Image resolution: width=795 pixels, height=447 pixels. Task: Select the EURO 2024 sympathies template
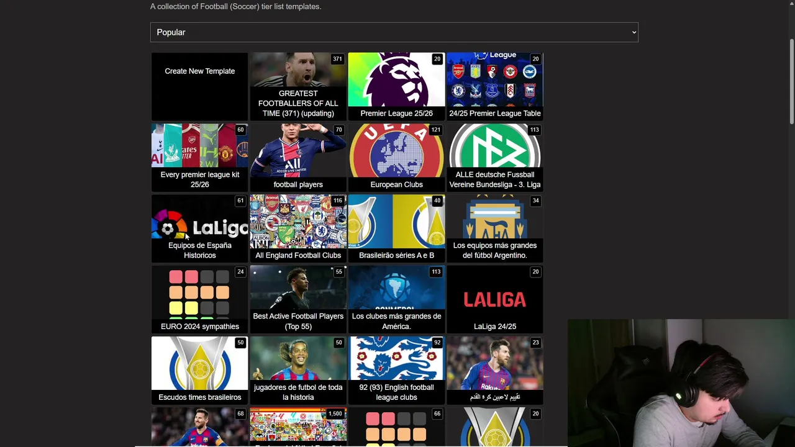(200, 300)
